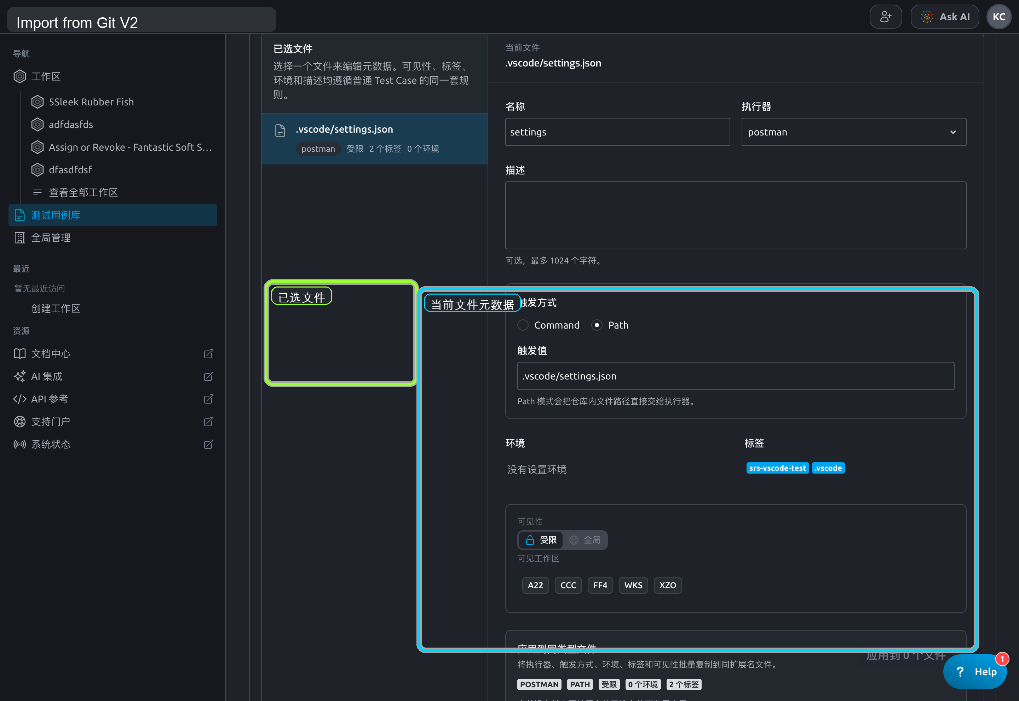Click the code brackets icon for API 参考
The height and width of the screenshot is (701, 1019).
click(x=20, y=399)
